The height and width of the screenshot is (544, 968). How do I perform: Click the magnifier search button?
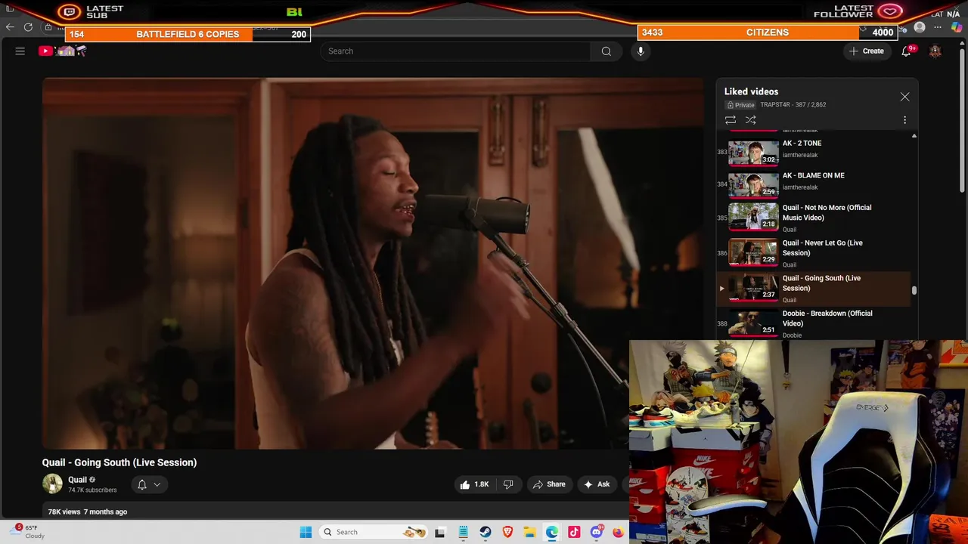607,51
